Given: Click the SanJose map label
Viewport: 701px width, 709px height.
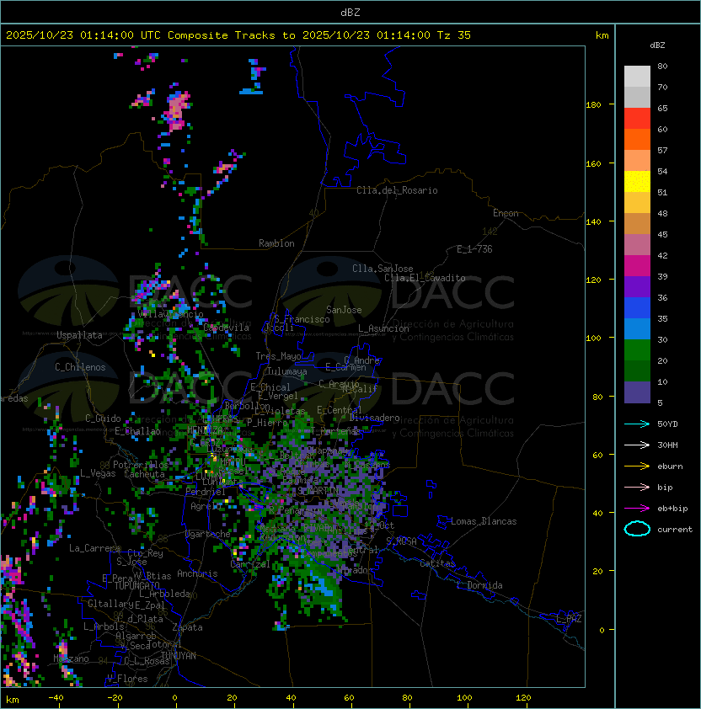Looking at the screenshot, I should pos(344,310).
